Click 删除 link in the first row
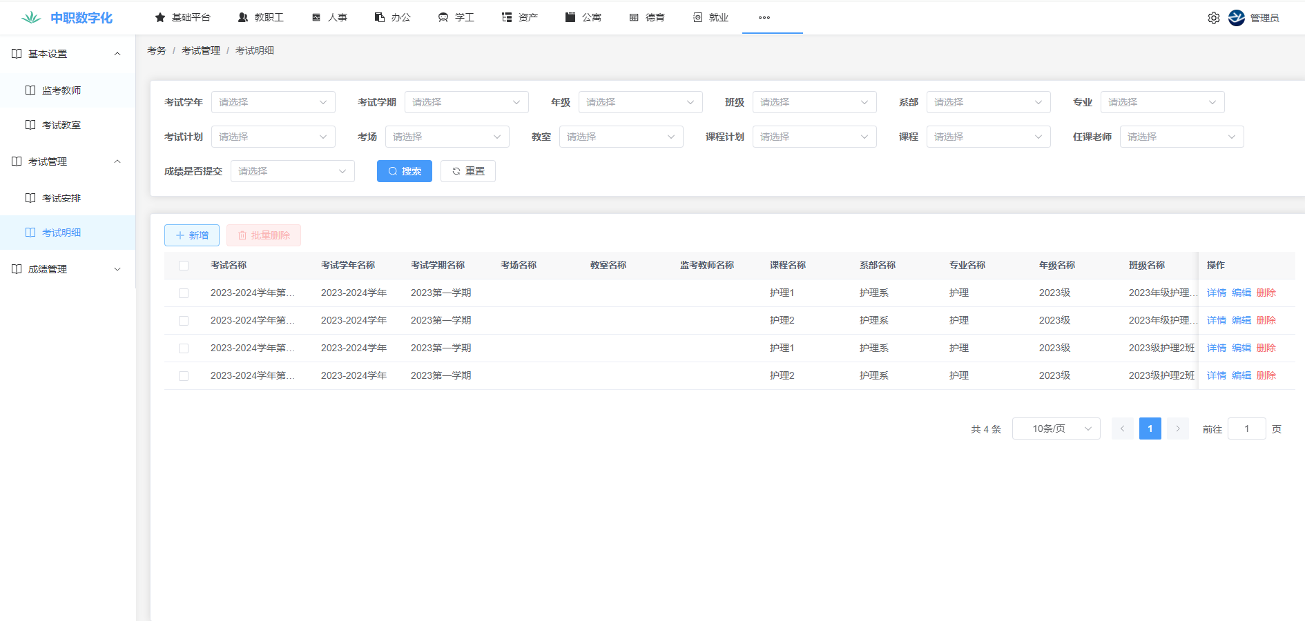 click(x=1266, y=293)
